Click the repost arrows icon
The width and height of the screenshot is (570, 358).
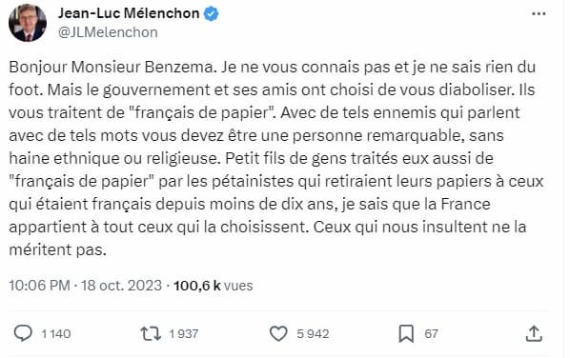(x=151, y=333)
